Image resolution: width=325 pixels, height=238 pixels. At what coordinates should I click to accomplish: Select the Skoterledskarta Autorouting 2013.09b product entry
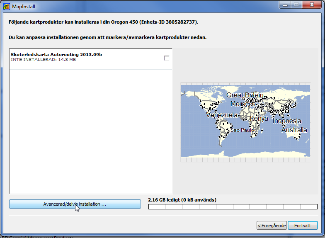[x=56, y=54]
